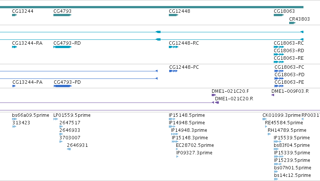Click the LP01559.5prime EST glyph
The image size is (320, 181).
56,119
